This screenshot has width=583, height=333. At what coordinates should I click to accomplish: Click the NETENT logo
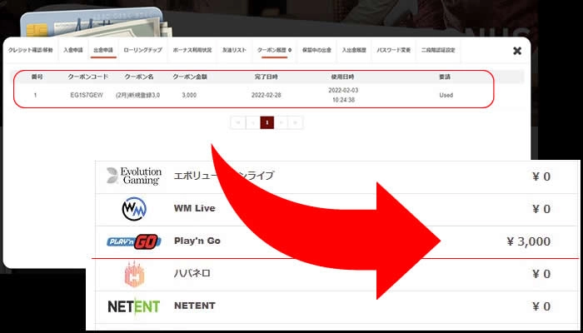click(133, 306)
